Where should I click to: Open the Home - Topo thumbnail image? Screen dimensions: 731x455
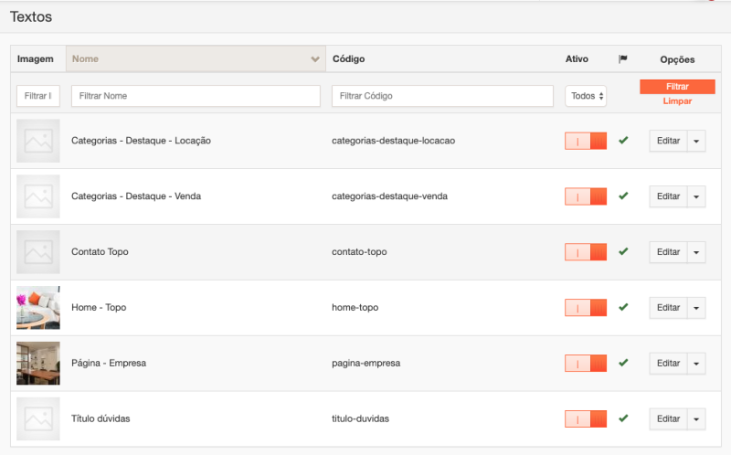[38, 307]
